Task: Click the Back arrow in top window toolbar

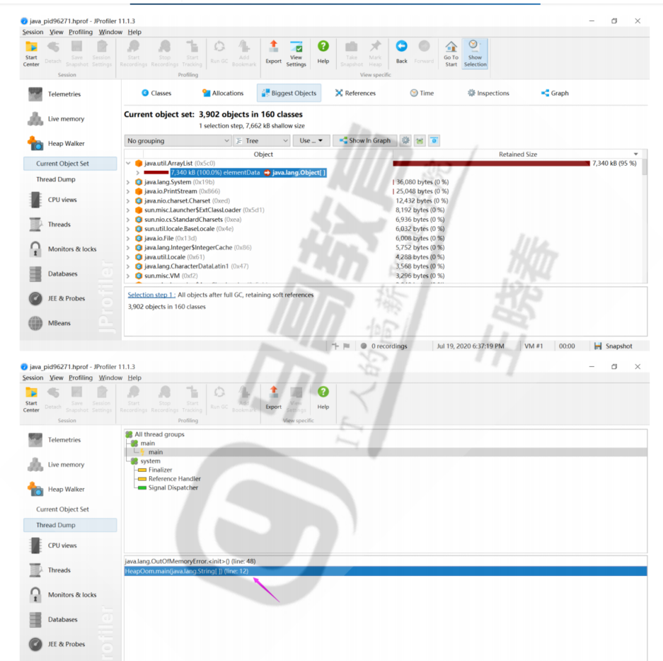Action: (x=402, y=52)
